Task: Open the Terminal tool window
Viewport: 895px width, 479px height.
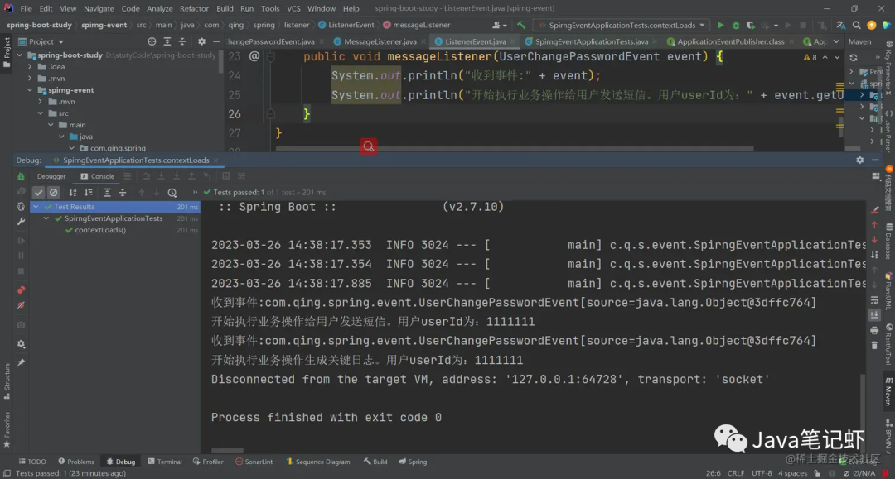Action: (x=164, y=462)
